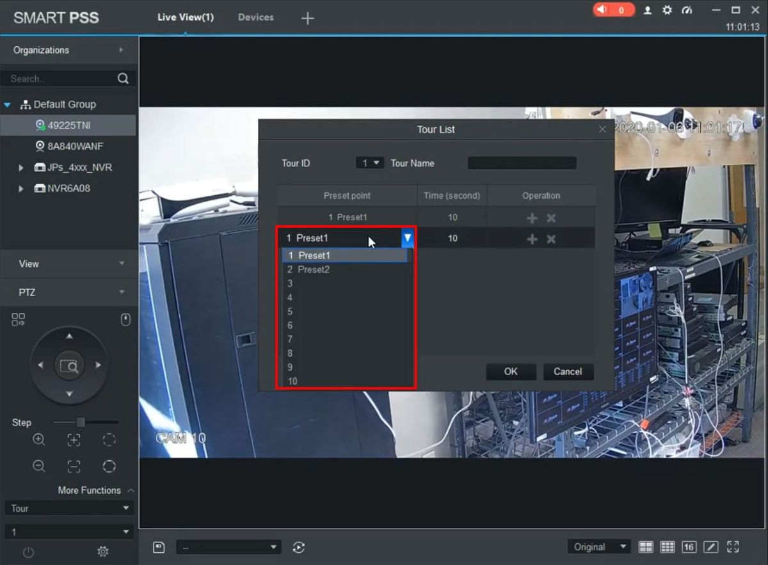Image resolution: width=768 pixels, height=565 pixels.
Task: Open the Original display ratio dropdown
Action: click(x=598, y=547)
